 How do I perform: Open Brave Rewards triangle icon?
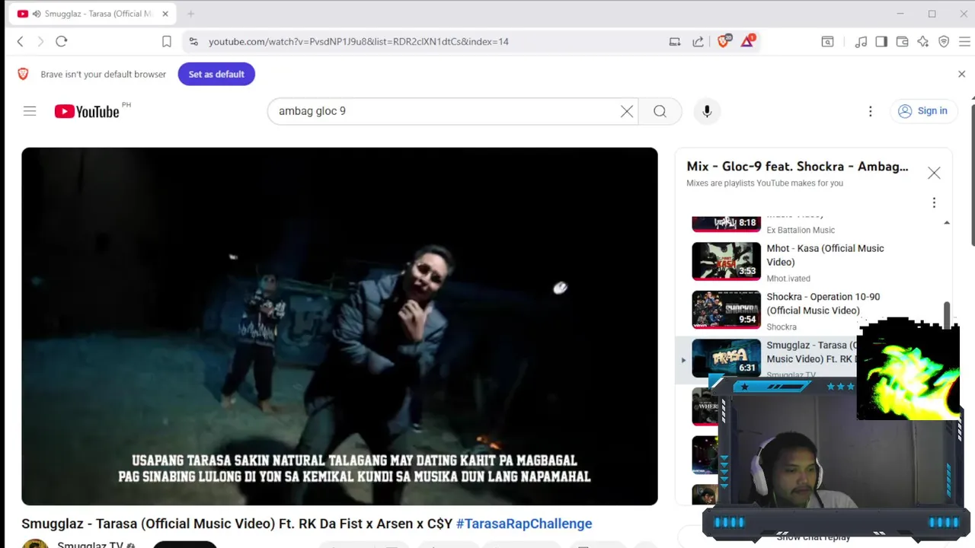click(x=748, y=41)
